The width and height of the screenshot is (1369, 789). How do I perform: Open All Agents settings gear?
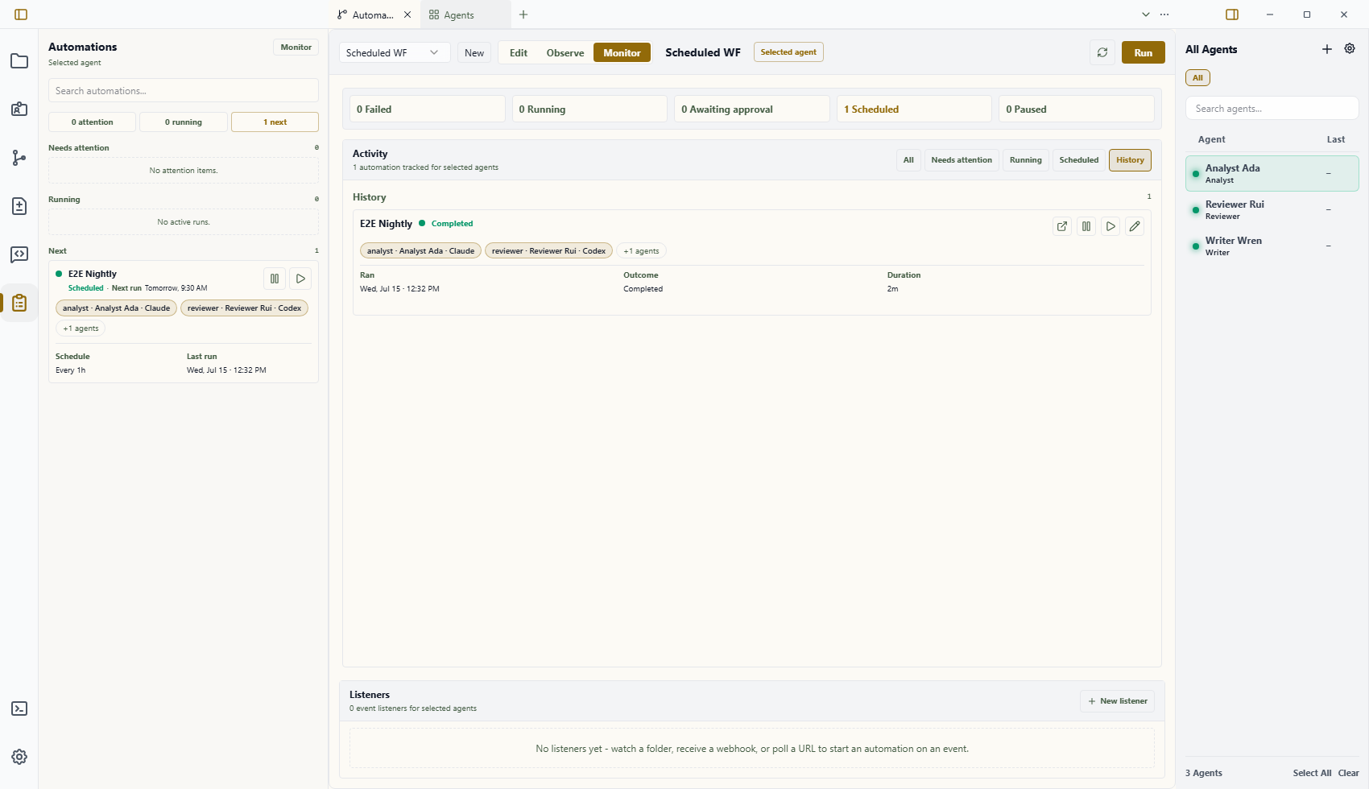(x=1350, y=49)
